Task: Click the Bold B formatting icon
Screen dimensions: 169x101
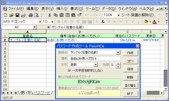Action: [x=59, y=22]
